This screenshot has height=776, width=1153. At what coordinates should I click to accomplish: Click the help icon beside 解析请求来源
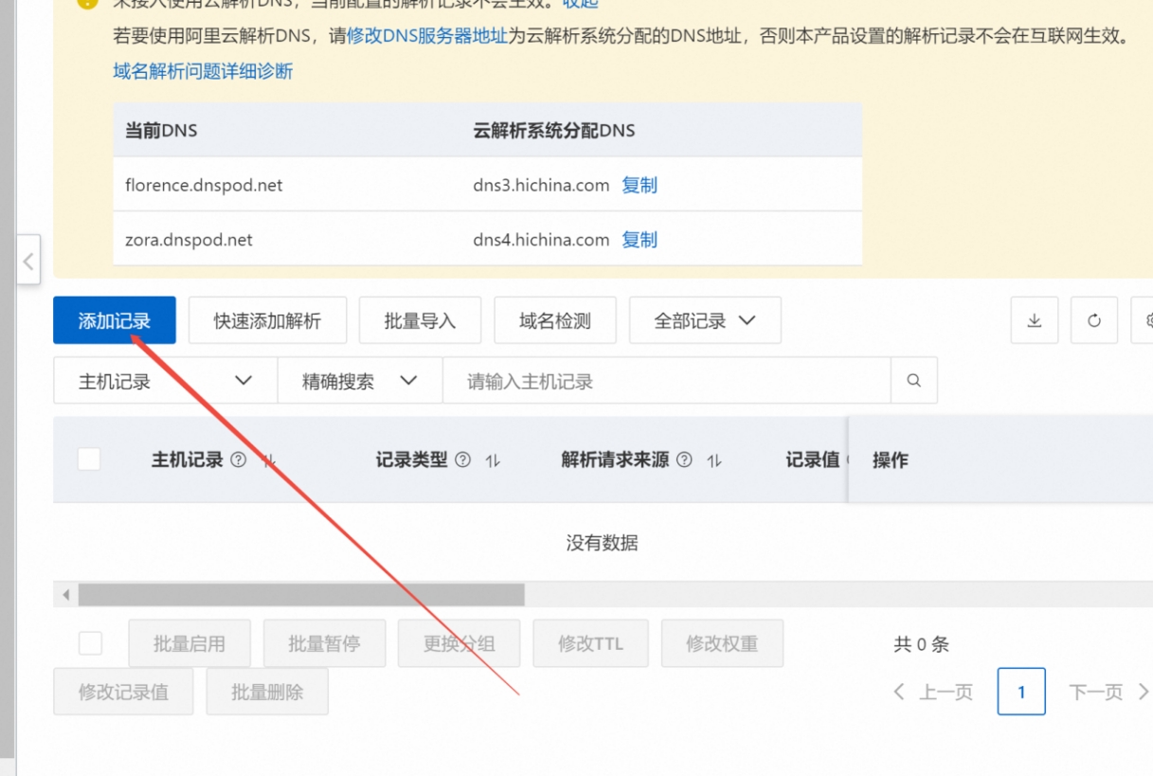(x=684, y=460)
